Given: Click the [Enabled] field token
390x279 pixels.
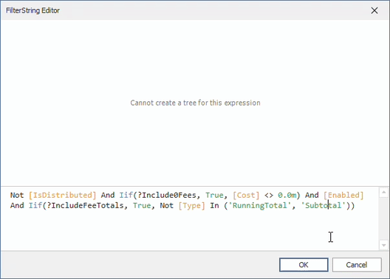Looking at the screenshot, I should coord(343,195).
